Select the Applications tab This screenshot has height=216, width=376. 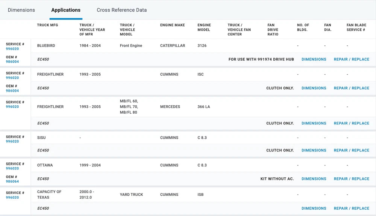66,10
